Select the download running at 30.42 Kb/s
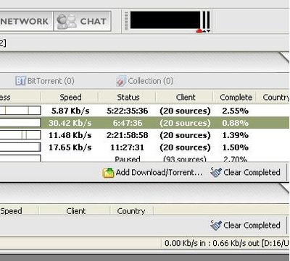290x261 pixels. tap(144, 123)
